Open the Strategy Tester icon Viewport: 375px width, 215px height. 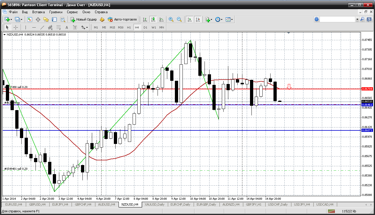(x=62, y=19)
